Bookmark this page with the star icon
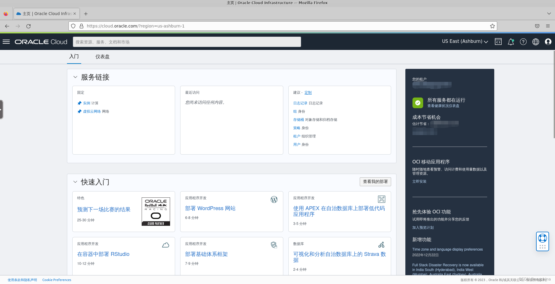The width and height of the screenshot is (555, 284). coord(492,26)
